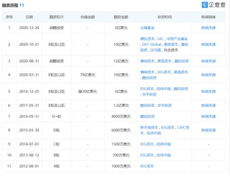Select the 78亿美元 valuation cell
Image resolution: width=230 pixels, height=176 pixels.
(87, 75)
